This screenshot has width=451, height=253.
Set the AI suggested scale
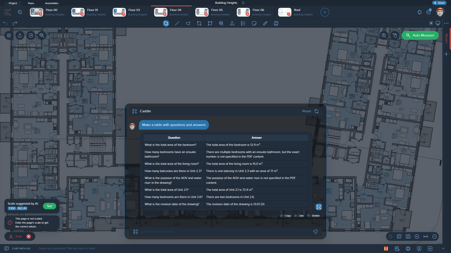[x=49, y=206]
